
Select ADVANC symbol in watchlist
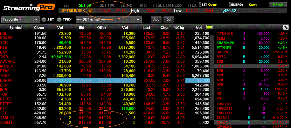(8, 61)
